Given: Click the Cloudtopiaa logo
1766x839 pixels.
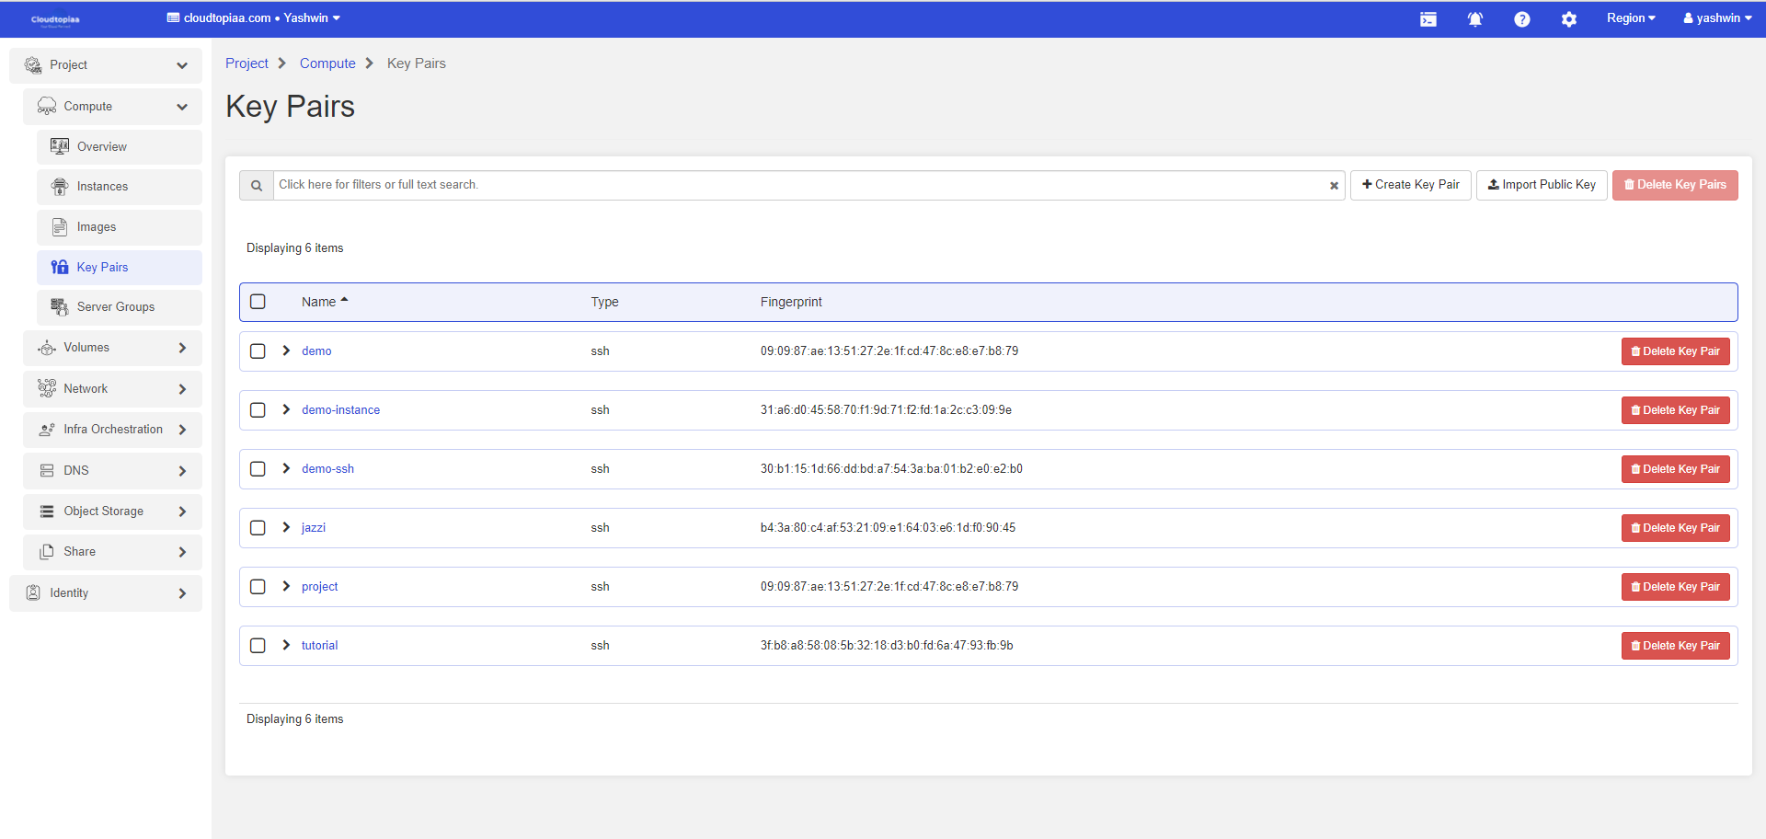Looking at the screenshot, I should [x=55, y=19].
